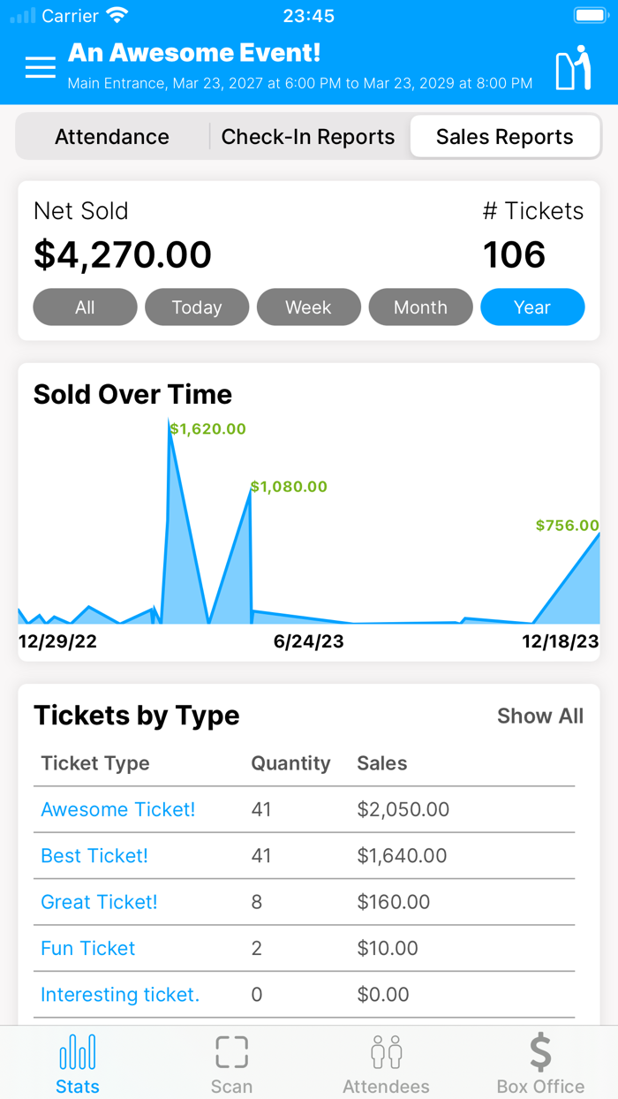View the Attendees list icon
618x1099 pixels.
(x=386, y=1051)
